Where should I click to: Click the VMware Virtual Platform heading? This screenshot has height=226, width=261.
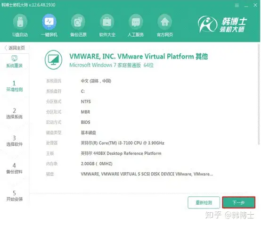coord(139,57)
